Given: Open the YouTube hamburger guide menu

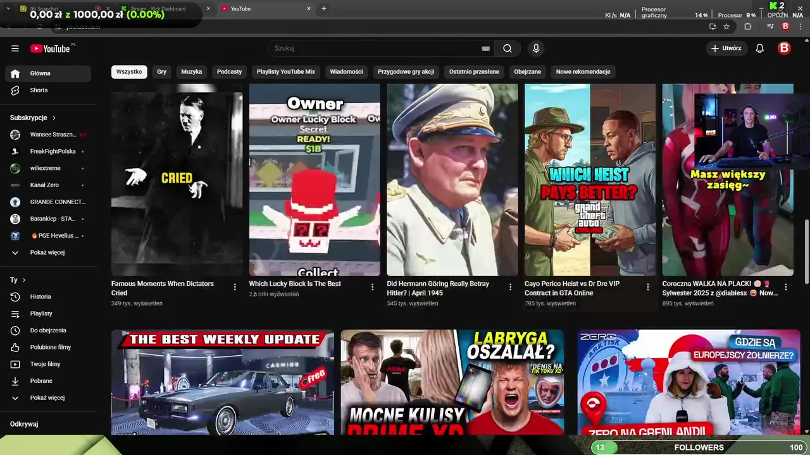Looking at the screenshot, I should [15, 49].
